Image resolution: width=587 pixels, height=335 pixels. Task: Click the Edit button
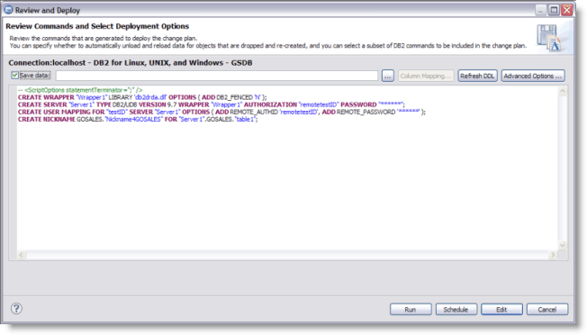(x=501, y=310)
